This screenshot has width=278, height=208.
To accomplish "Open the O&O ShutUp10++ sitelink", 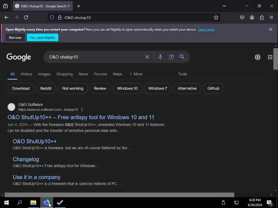I will [34, 141].
